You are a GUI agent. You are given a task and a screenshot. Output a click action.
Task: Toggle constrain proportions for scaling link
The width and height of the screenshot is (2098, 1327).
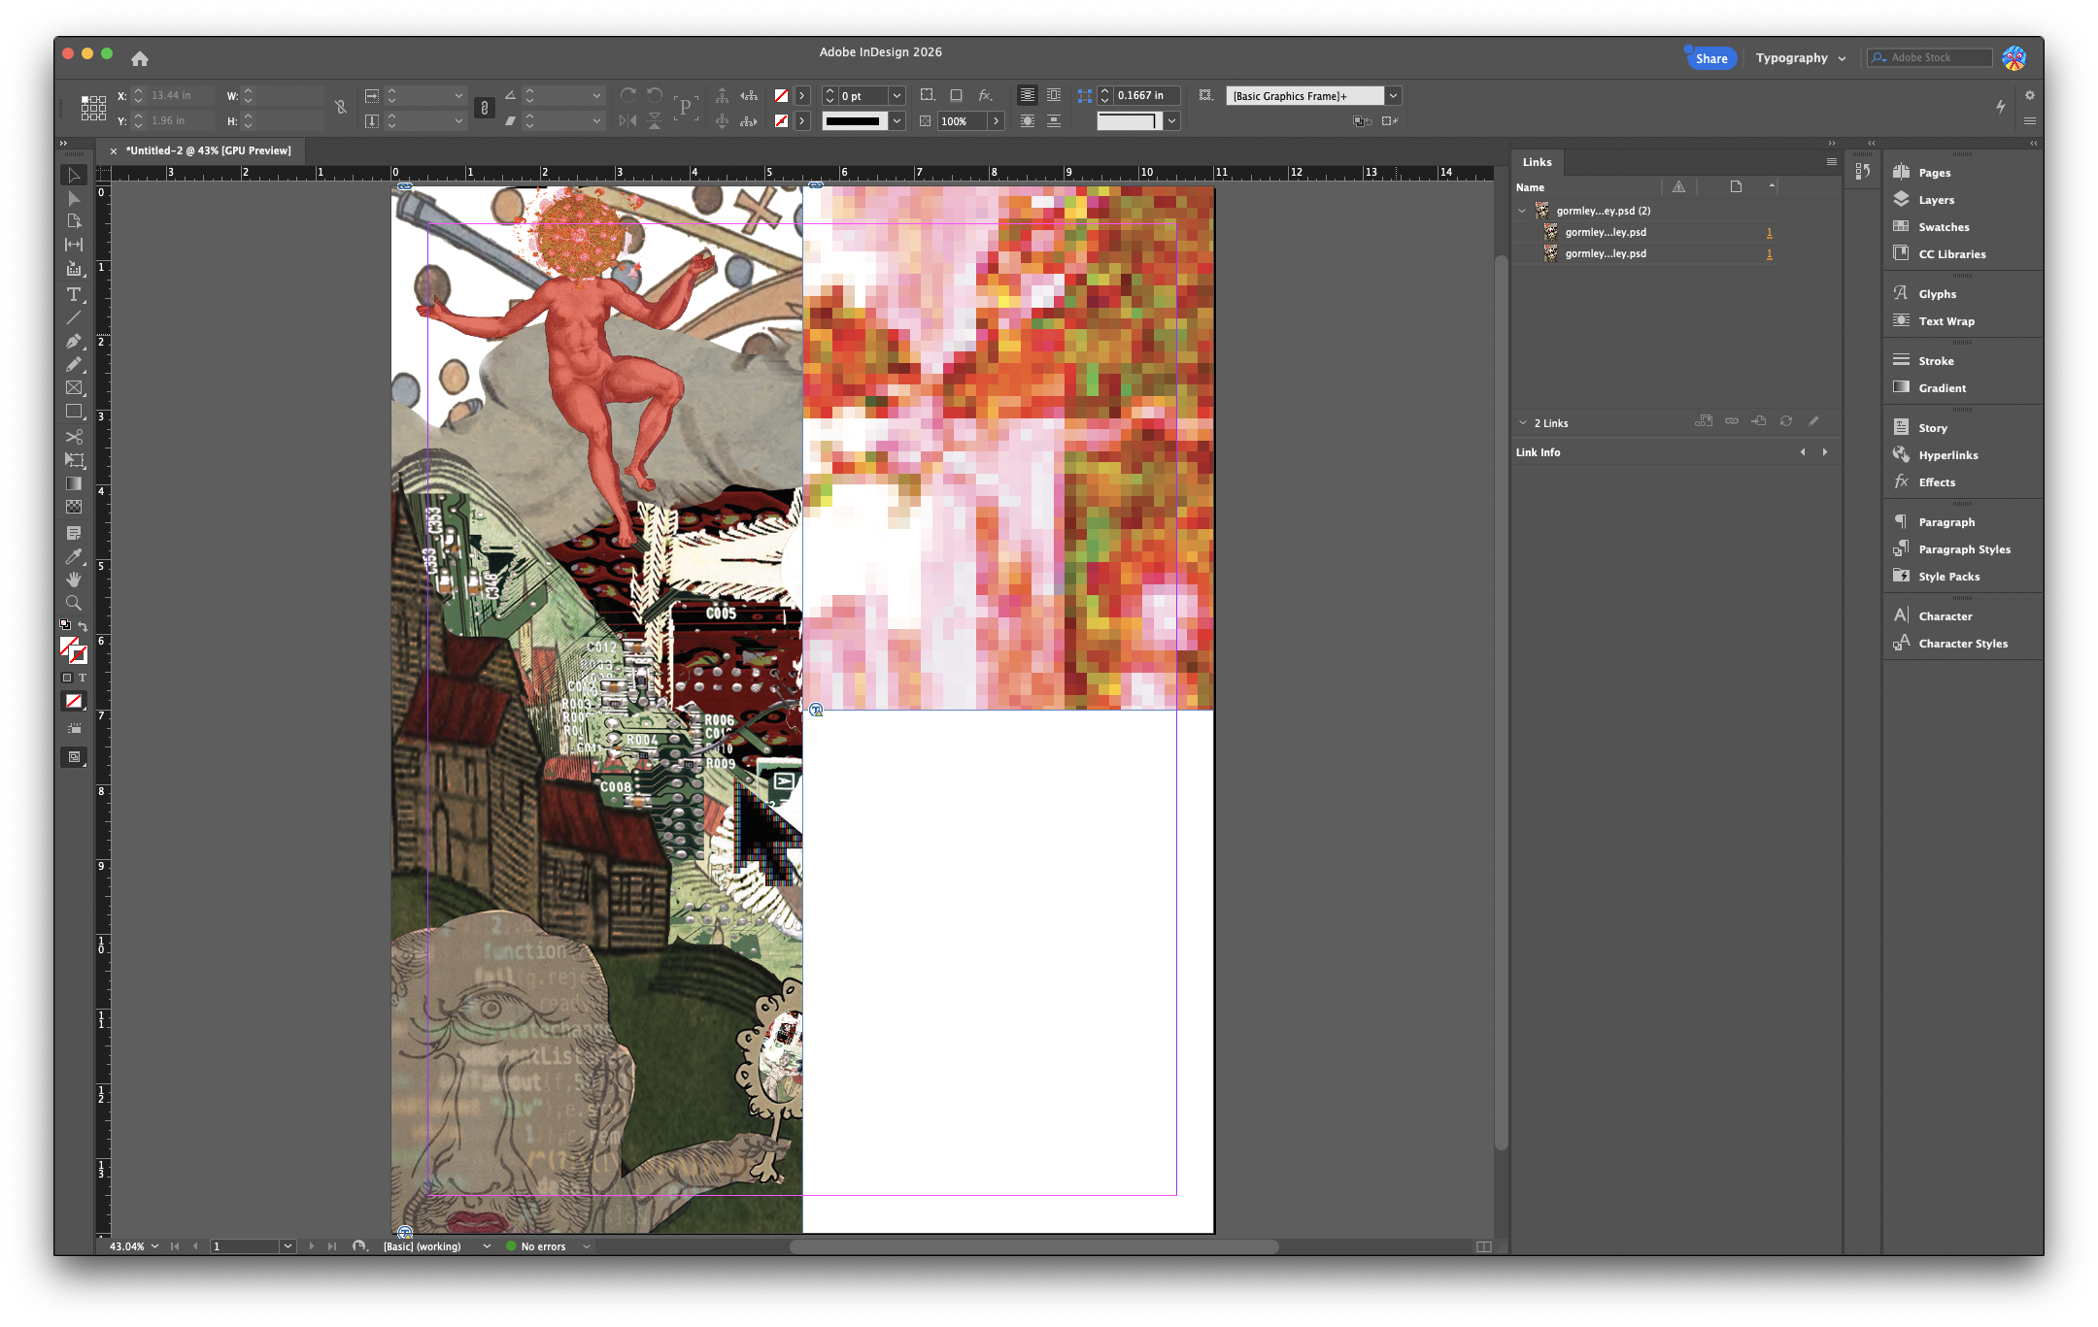pyautogui.click(x=485, y=108)
